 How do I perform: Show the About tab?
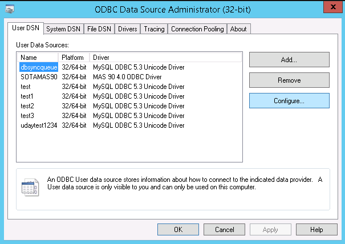coord(238,29)
